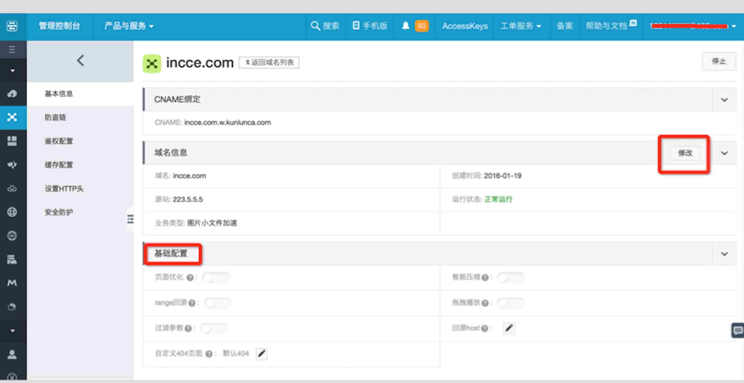Click the search magnifier icon
Viewport: 744px width, 383px height.
pyautogui.click(x=315, y=26)
